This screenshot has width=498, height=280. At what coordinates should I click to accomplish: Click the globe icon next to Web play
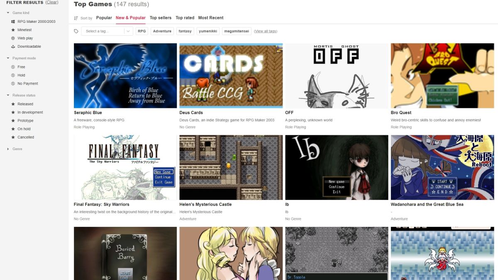coord(13,38)
